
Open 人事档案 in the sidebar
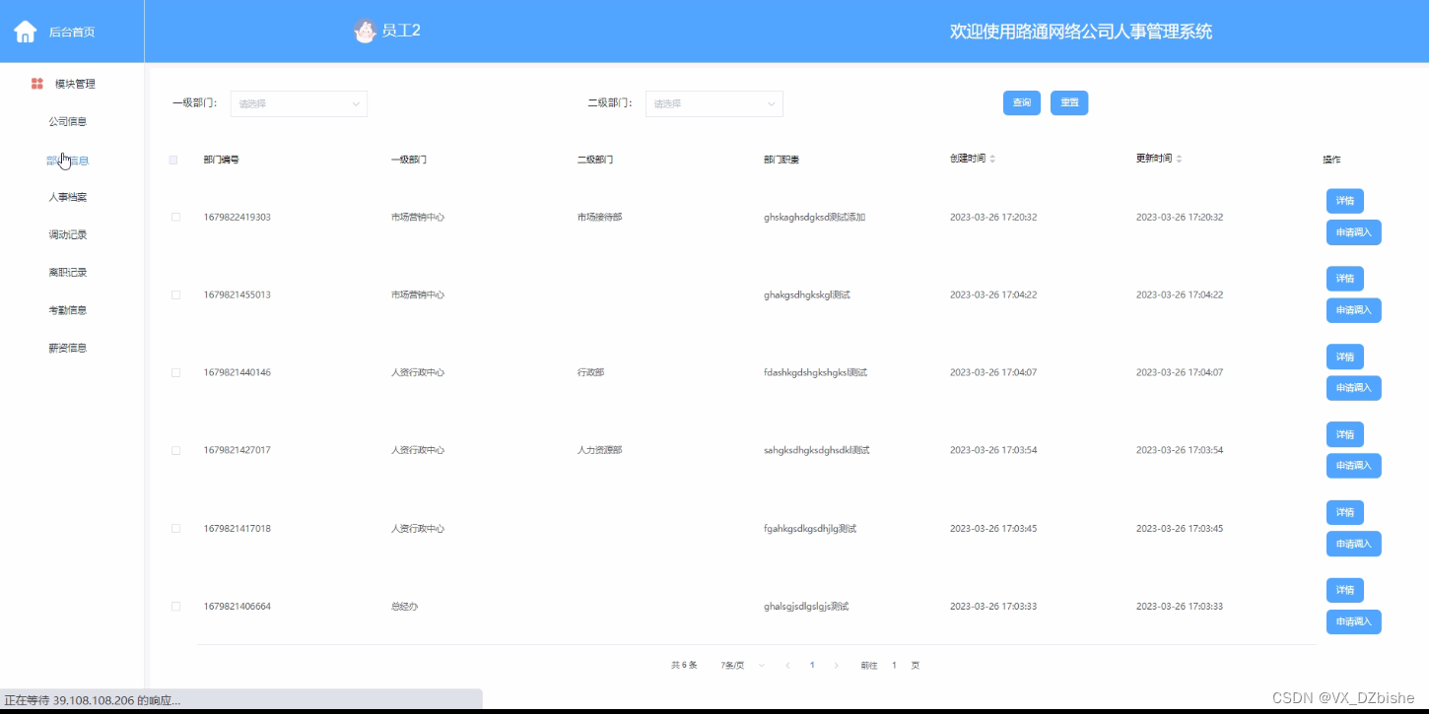coord(68,197)
